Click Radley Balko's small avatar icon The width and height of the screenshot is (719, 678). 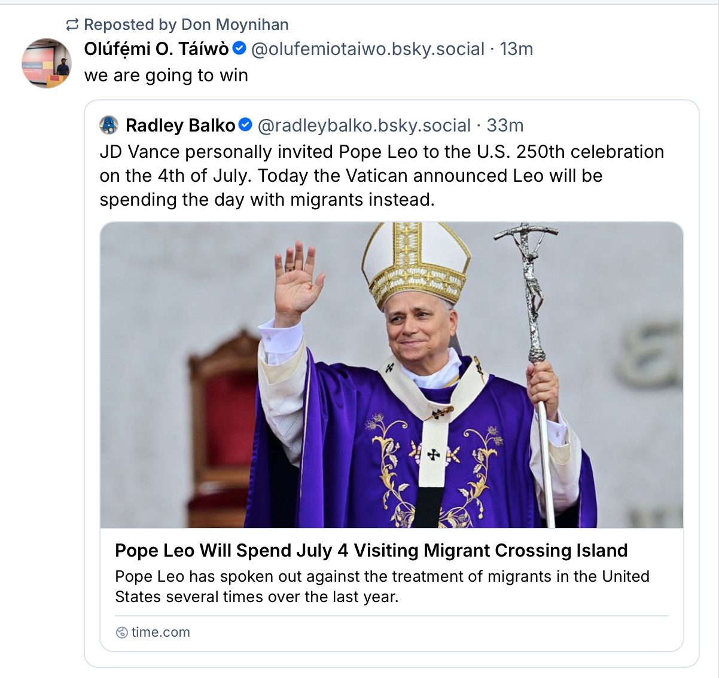[109, 125]
